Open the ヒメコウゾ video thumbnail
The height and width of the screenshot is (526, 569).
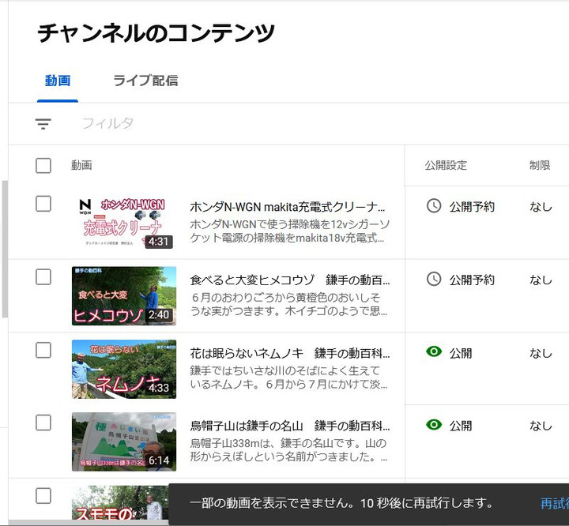point(124,295)
